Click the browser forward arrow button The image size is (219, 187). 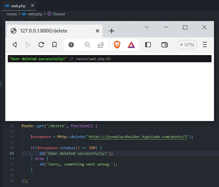28,45
